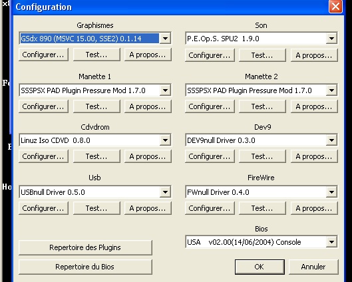This screenshot has width=352, height=282.
Task: Open A propos for Cdvdrom
Action: [x=148, y=156]
